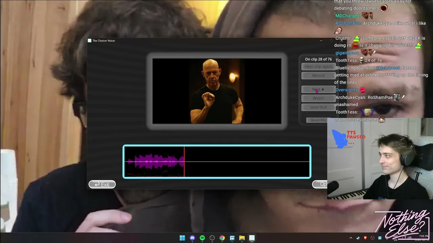The width and height of the screenshot is (433, 243).
Task: Advance to the next clip with Next
Action: pyautogui.click(x=318, y=89)
